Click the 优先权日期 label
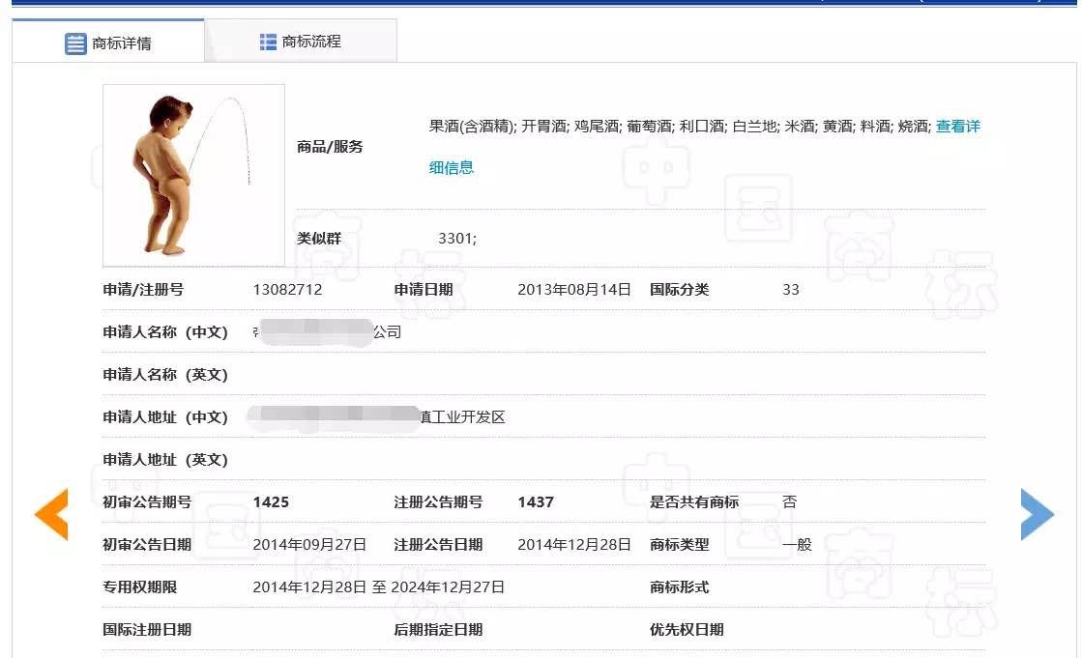This screenshot has width=1082, height=658. [x=687, y=630]
